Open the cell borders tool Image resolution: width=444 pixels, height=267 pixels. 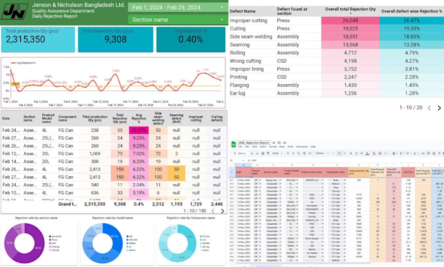380,153
